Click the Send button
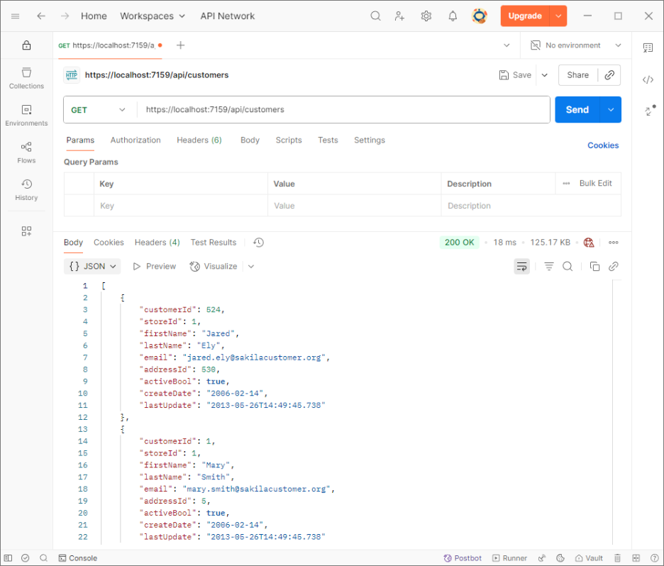 [577, 110]
